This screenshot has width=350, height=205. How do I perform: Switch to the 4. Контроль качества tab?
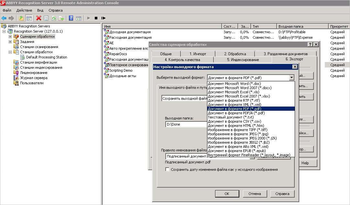(x=182, y=59)
